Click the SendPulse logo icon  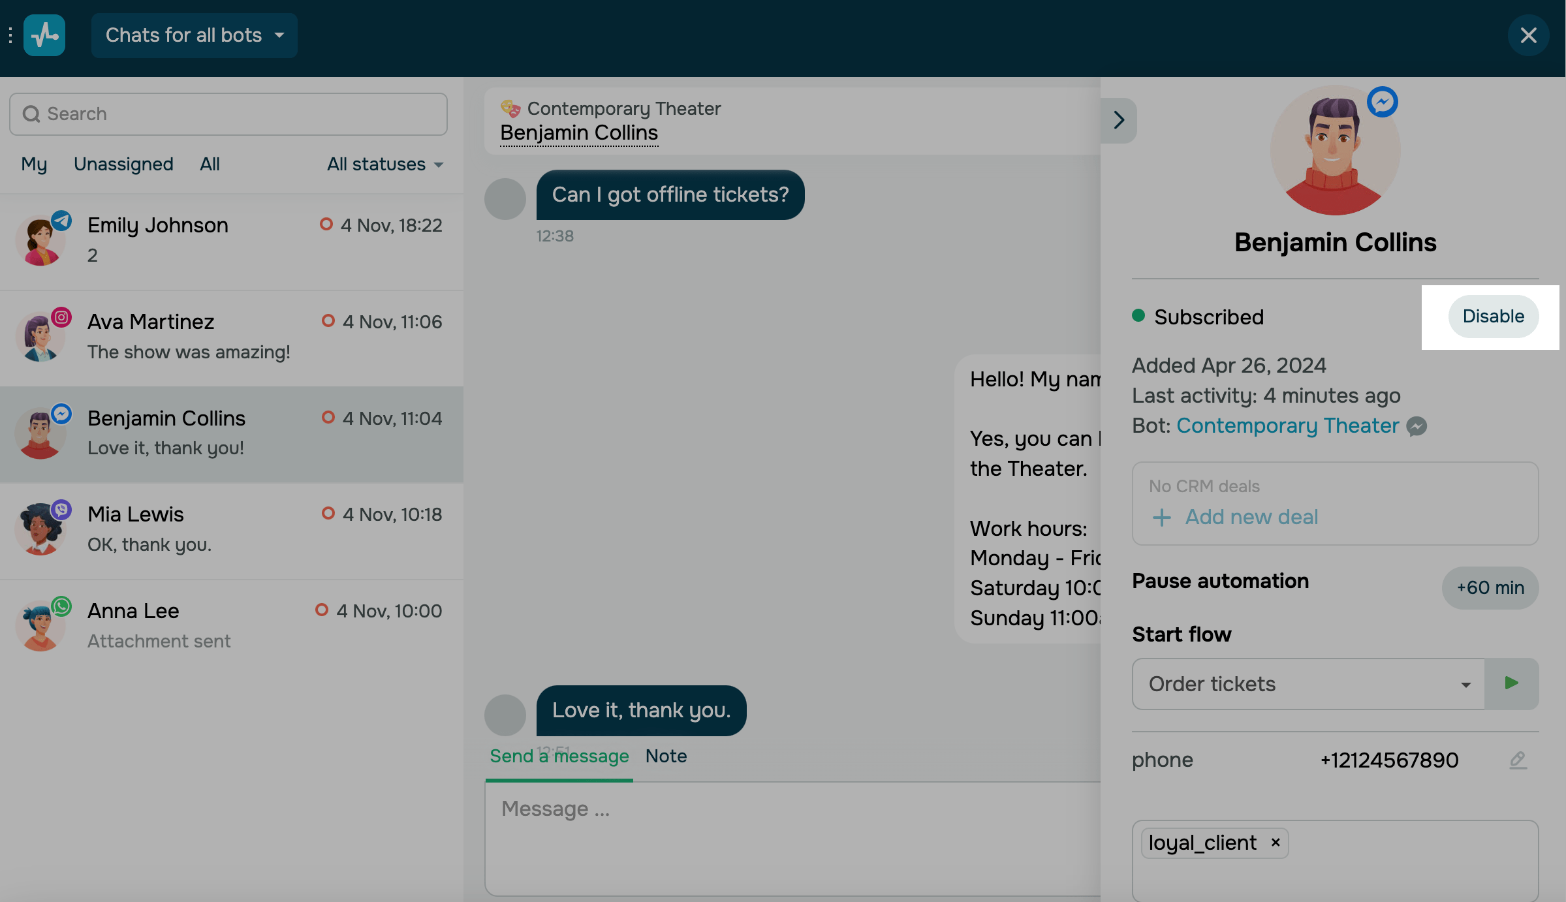point(44,35)
